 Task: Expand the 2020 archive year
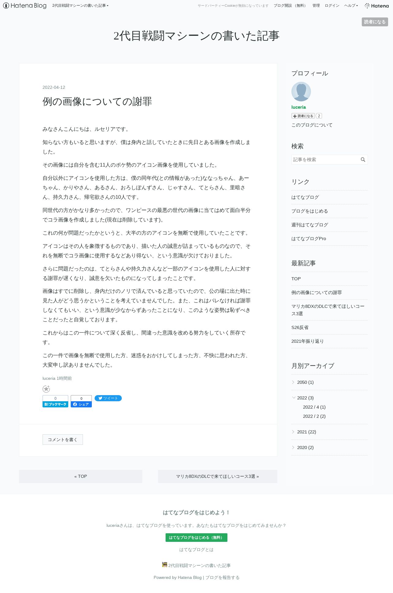click(293, 448)
